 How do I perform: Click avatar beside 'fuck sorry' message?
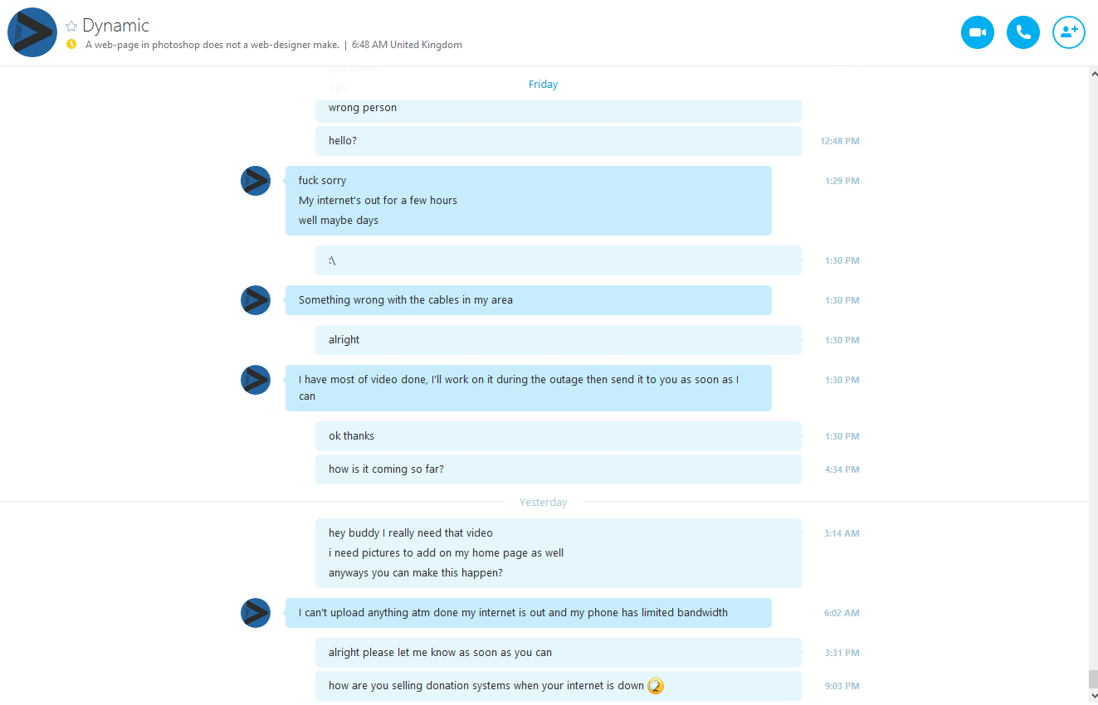coord(256,181)
